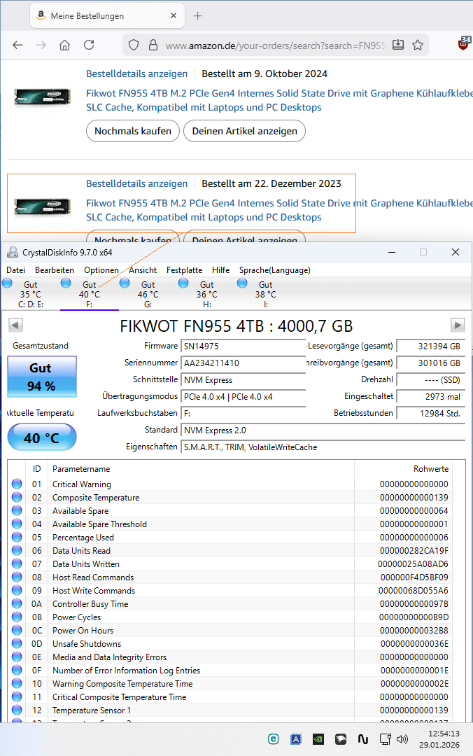Open the volume speaker tray icon

[402, 738]
